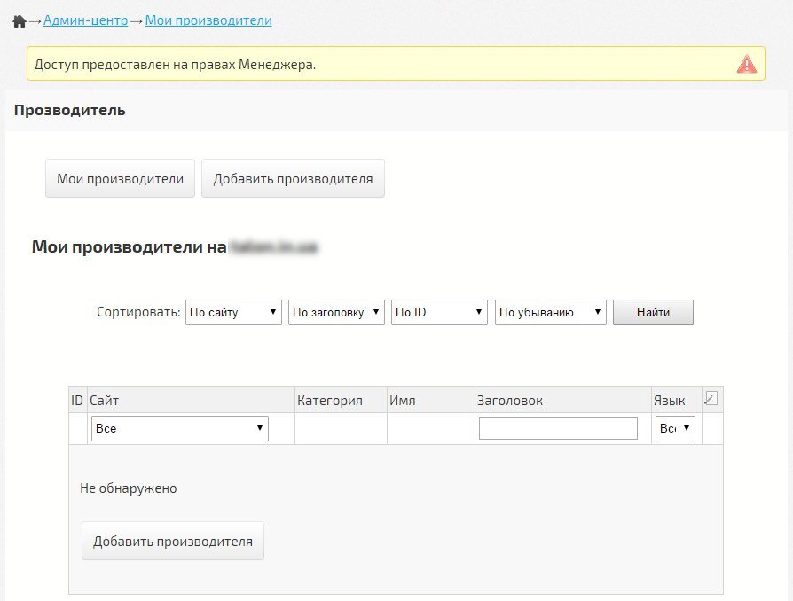Open the По заголовку sort dropdown
The image size is (793, 601).
click(x=336, y=312)
